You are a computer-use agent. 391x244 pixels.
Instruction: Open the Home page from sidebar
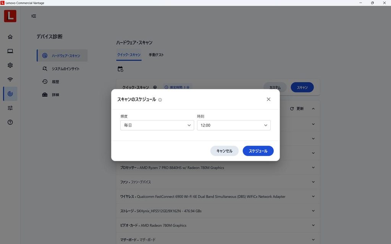click(x=10, y=37)
